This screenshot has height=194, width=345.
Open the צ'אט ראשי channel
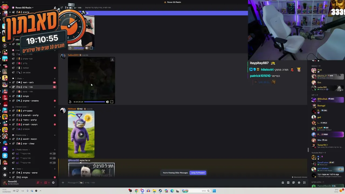tap(34, 82)
